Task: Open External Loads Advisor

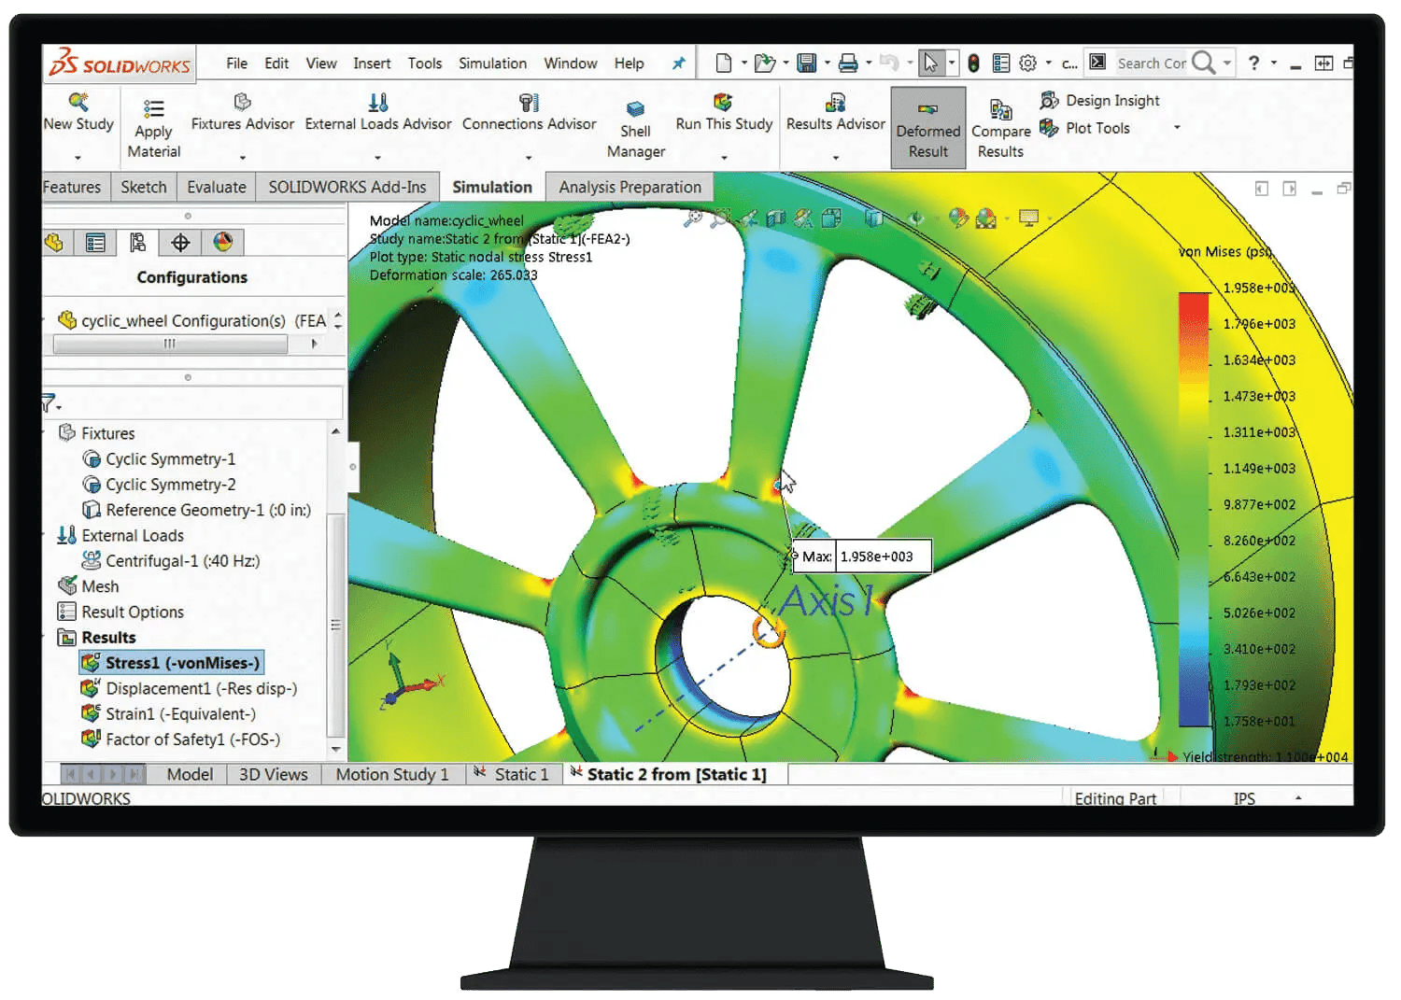Action: [x=378, y=113]
